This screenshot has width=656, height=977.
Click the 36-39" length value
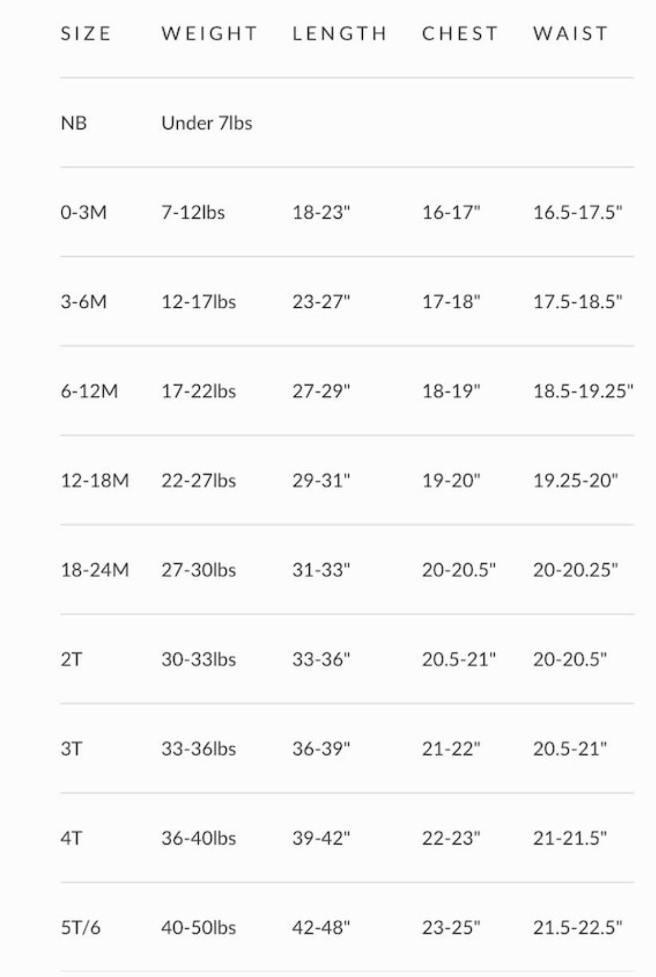(x=321, y=748)
